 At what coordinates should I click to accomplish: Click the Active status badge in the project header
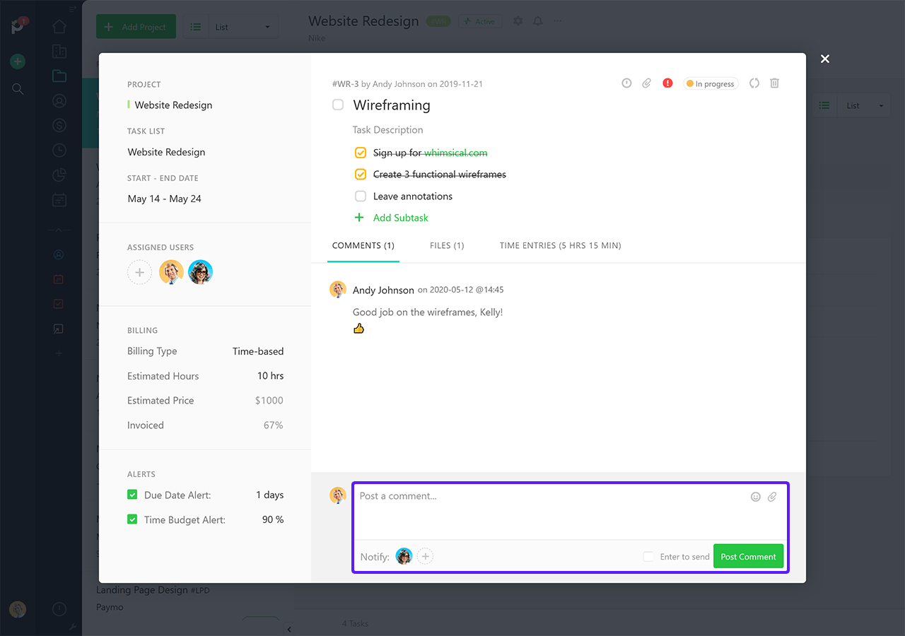[480, 21]
